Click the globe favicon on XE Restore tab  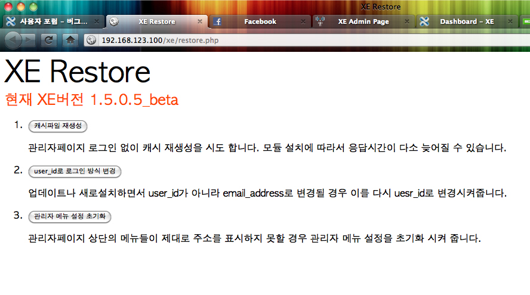(x=114, y=21)
